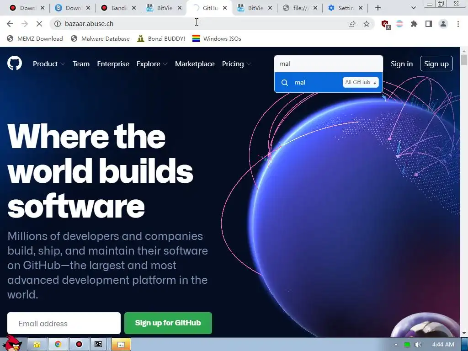Toggle the browser side panel icon
The image size is (468, 351).
coord(429,24)
